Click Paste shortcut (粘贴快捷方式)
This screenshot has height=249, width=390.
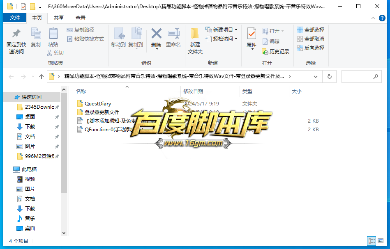click(x=85, y=39)
